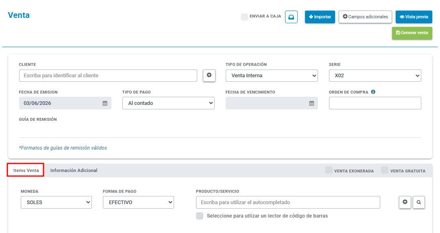Switch to Información Adicional tab
Screen dimensions: 440x233
coord(74,170)
